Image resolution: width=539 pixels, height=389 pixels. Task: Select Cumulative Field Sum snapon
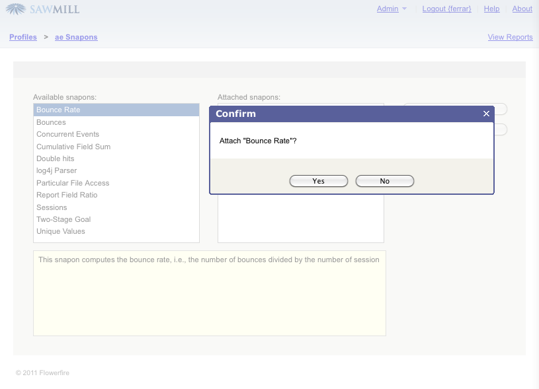[73, 147]
